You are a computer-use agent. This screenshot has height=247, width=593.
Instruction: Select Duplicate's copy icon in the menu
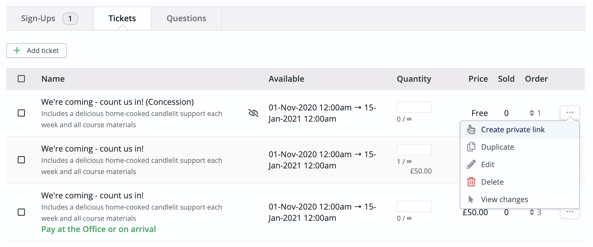click(471, 147)
